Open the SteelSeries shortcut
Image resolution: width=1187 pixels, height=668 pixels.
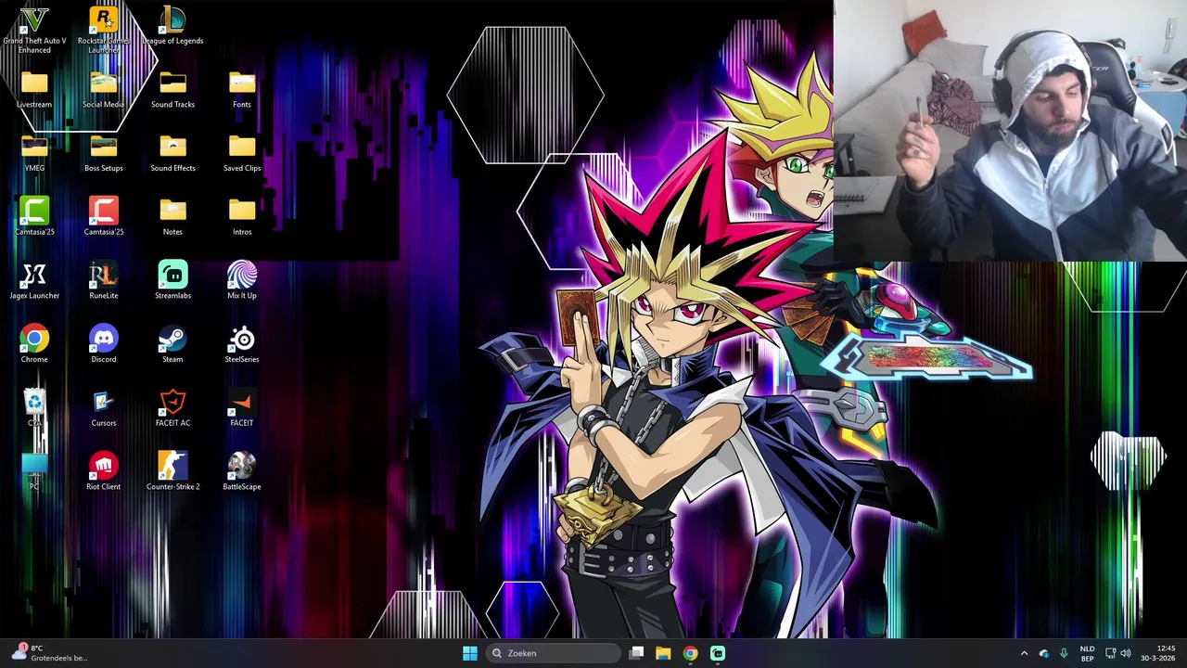(242, 344)
